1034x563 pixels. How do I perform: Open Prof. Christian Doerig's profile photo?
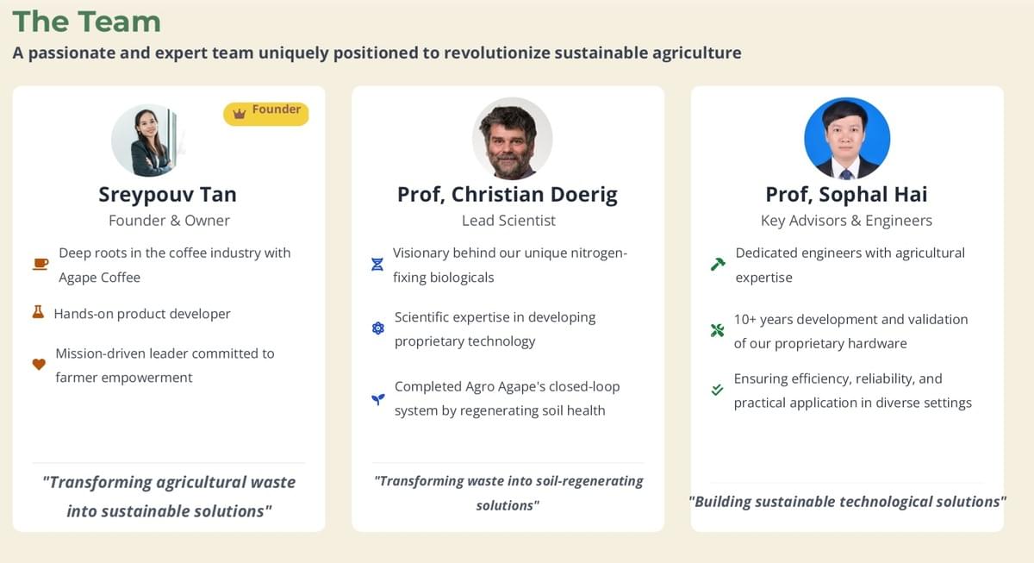click(512, 138)
